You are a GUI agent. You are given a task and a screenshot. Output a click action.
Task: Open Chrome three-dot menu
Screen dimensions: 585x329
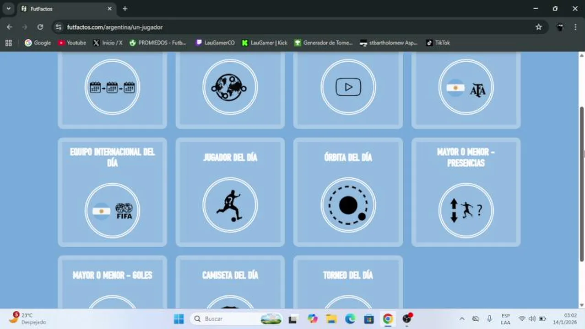pyautogui.click(x=575, y=27)
